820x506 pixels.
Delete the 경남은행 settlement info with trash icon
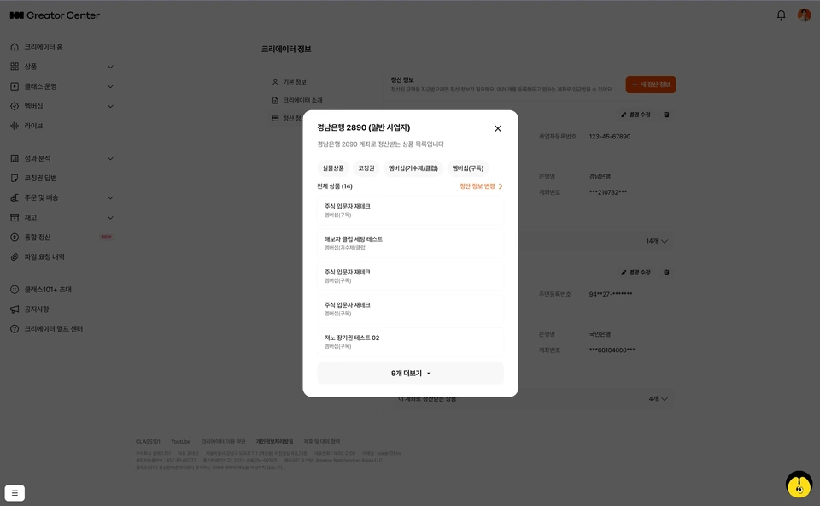[666, 115]
